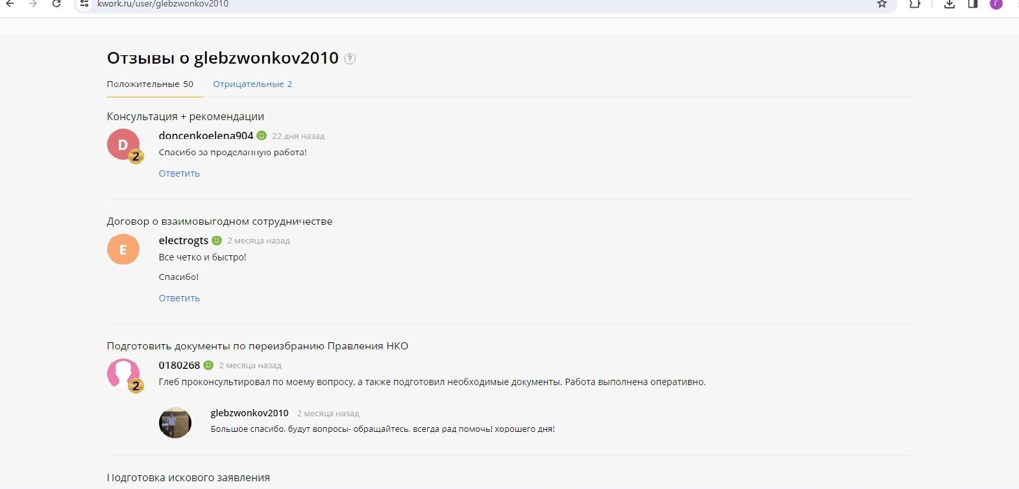1019x489 pixels.
Task: Open doncenkoelena904 user profile link
Action: [x=206, y=136]
